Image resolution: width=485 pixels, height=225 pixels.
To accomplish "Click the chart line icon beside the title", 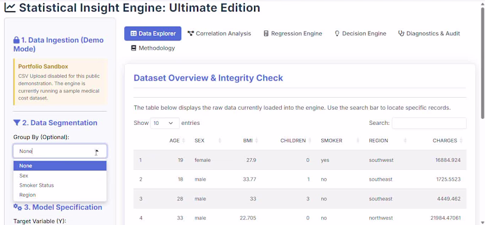I will 10,8.
